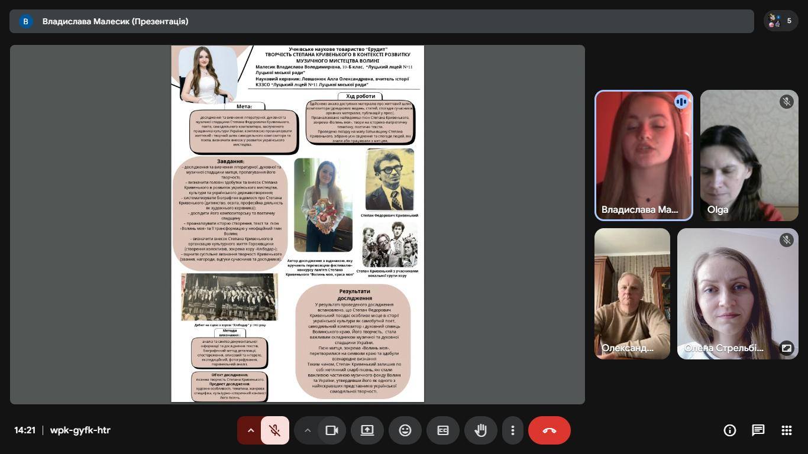This screenshot has width=808, height=454.
Task: Unmute the microphone button
Action: pyautogui.click(x=274, y=430)
